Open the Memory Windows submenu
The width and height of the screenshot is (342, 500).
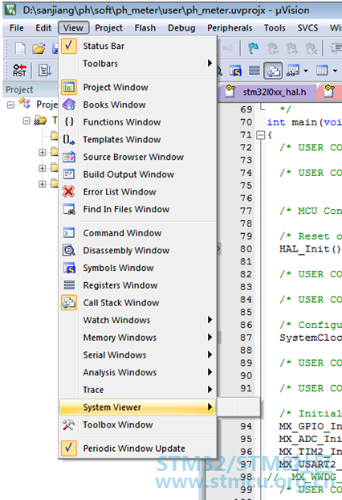[x=138, y=338]
